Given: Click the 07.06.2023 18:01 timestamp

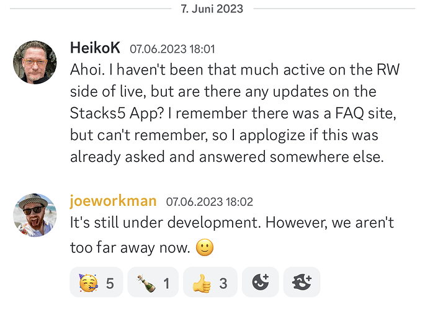Looking at the screenshot, I should (172, 49).
